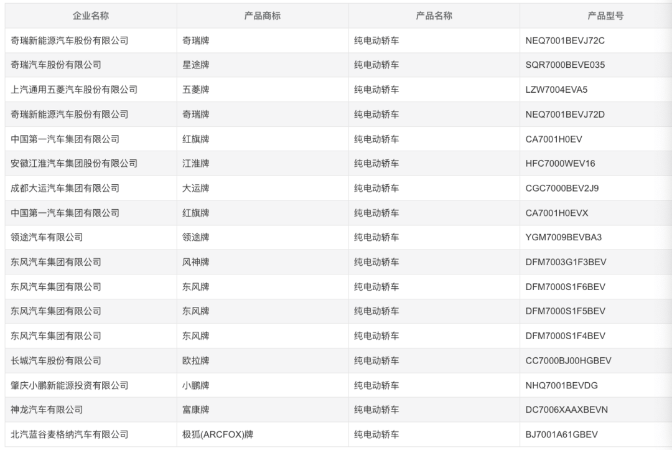This screenshot has width=672, height=450.
Task: Click company 上汽通用五菱汽车股份有限公司
Action: pyautogui.click(x=73, y=90)
